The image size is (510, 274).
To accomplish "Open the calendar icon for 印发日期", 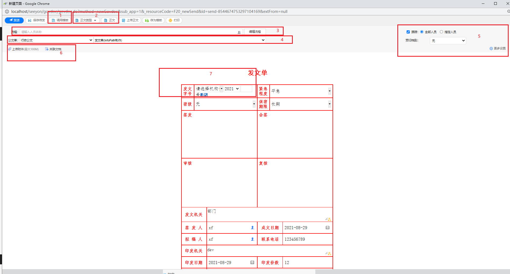I will [x=252, y=262].
